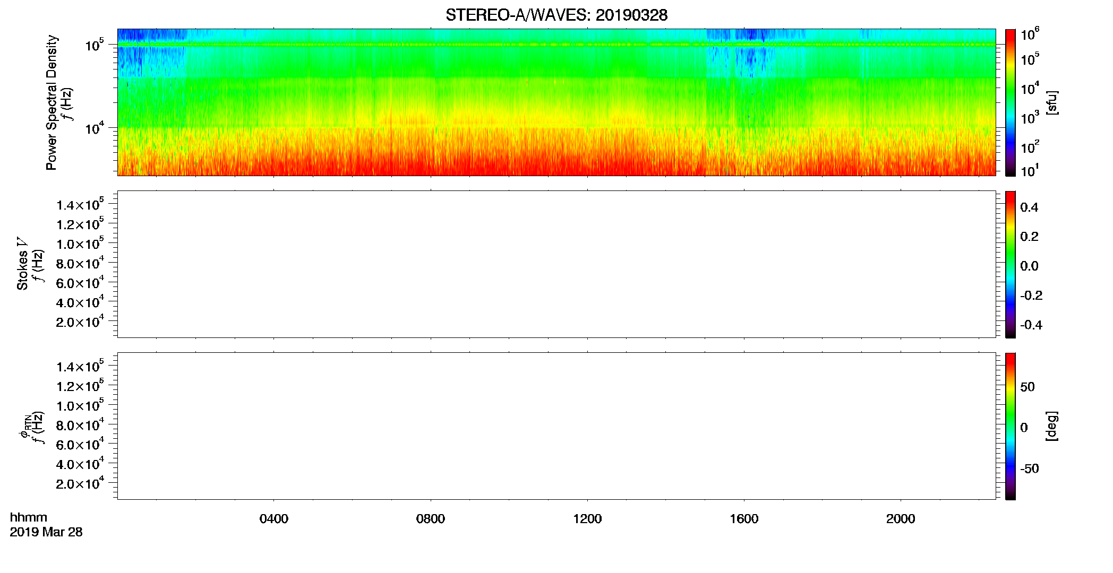Click the 50 label on degrees colorbar

[1028, 387]
